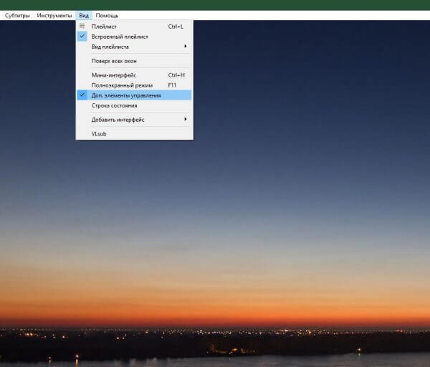The width and height of the screenshot is (430, 367).
Task: Show the Строка состояния status bar
Action: tap(114, 105)
